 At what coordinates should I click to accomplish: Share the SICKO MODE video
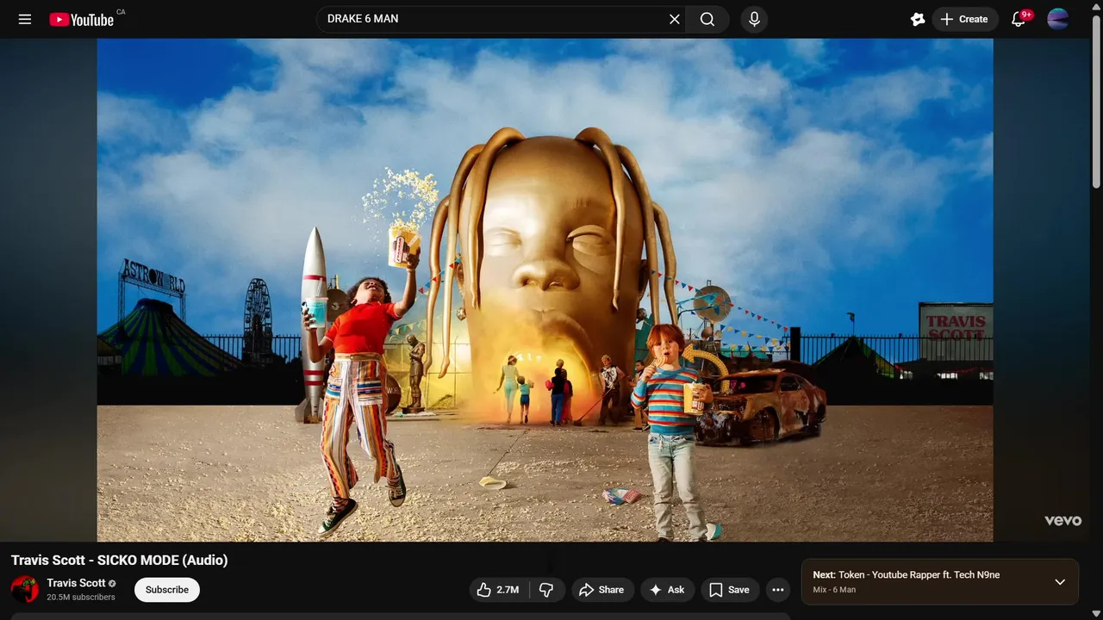click(x=602, y=590)
